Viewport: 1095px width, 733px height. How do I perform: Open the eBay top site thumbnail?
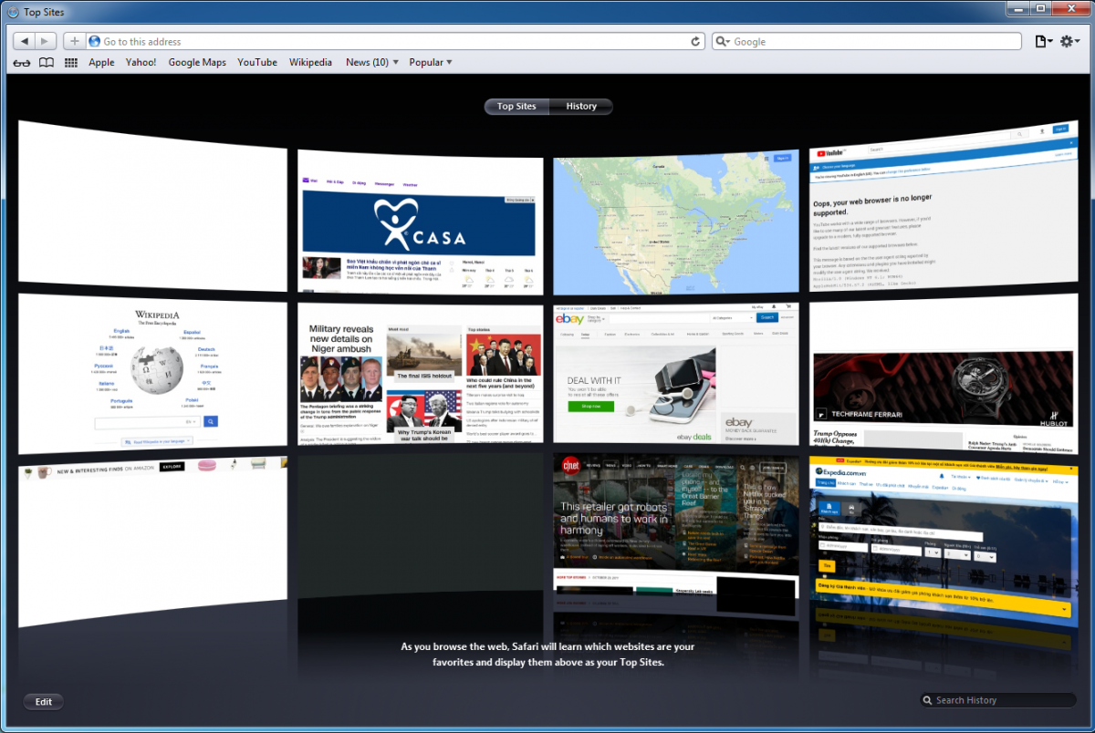tap(676, 374)
